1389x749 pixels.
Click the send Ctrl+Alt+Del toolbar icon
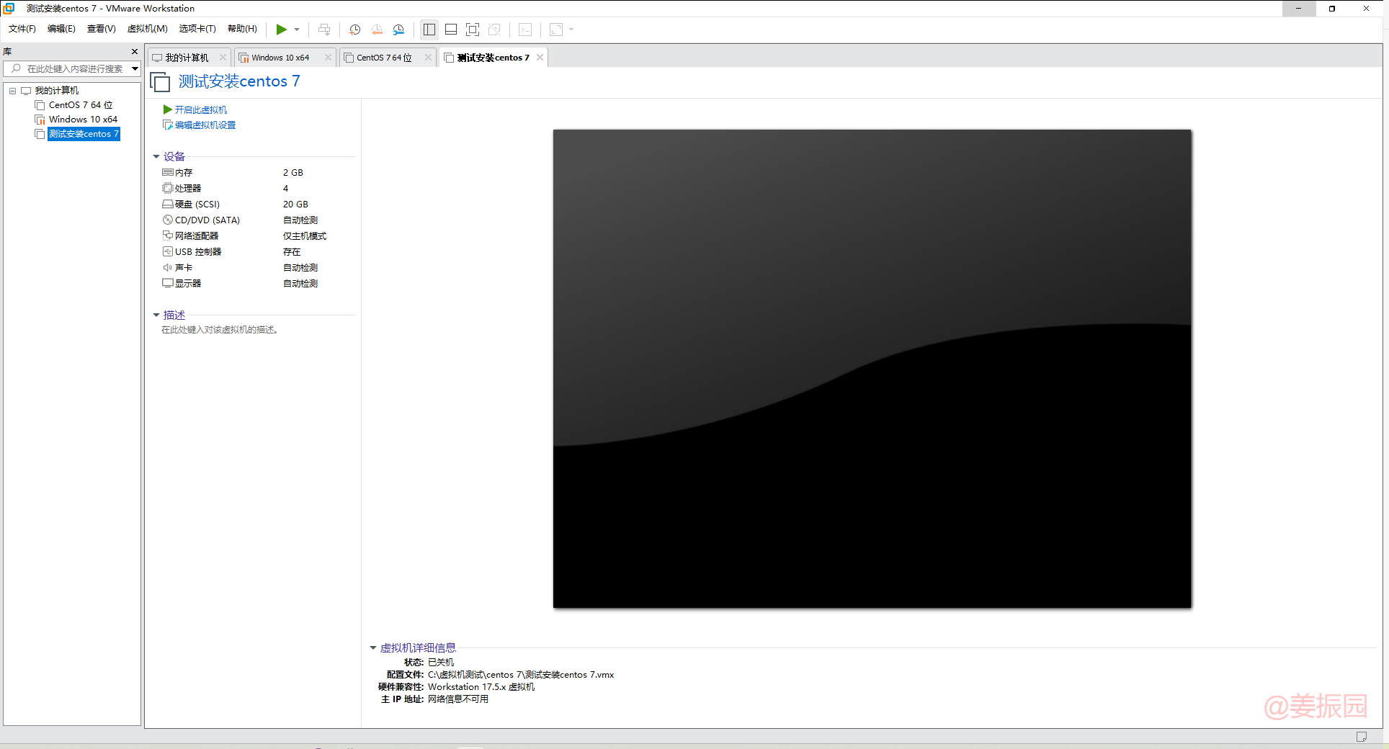click(x=324, y=30)
